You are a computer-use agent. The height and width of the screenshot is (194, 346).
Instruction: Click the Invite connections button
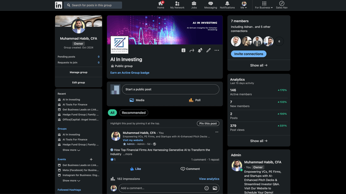coord(249,54)
